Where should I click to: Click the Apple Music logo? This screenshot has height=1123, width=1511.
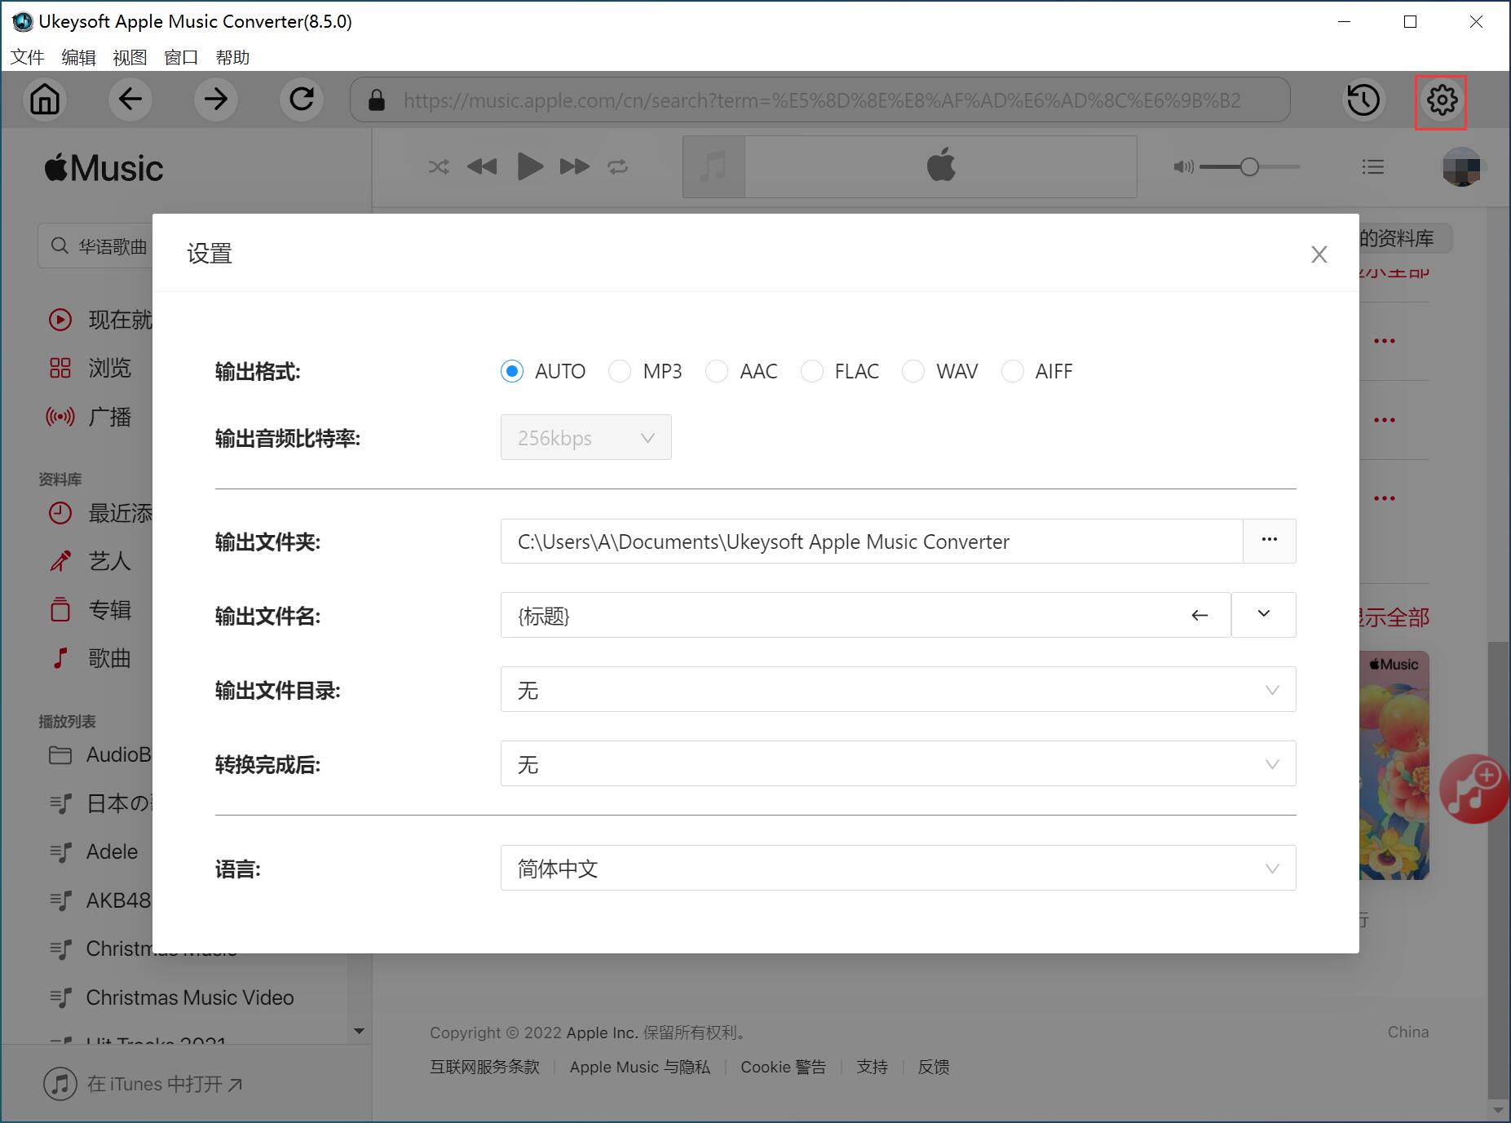point(104,168)
